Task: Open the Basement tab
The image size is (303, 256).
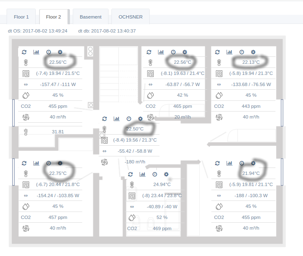Action: click(90, 17)
